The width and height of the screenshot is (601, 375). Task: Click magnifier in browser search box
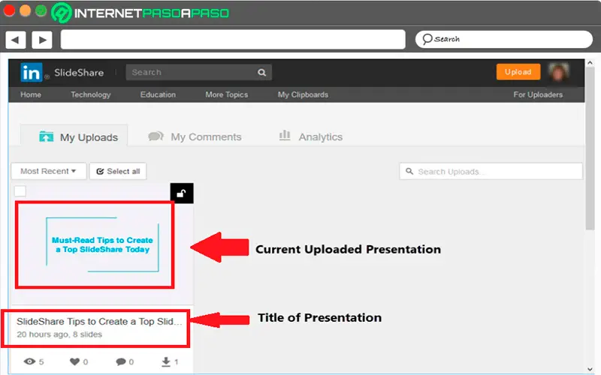point(427,39)
